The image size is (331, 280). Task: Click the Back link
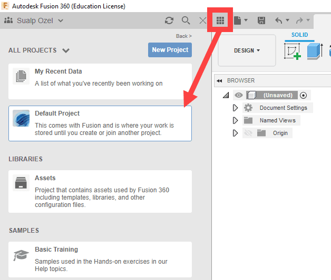[183, 36]
